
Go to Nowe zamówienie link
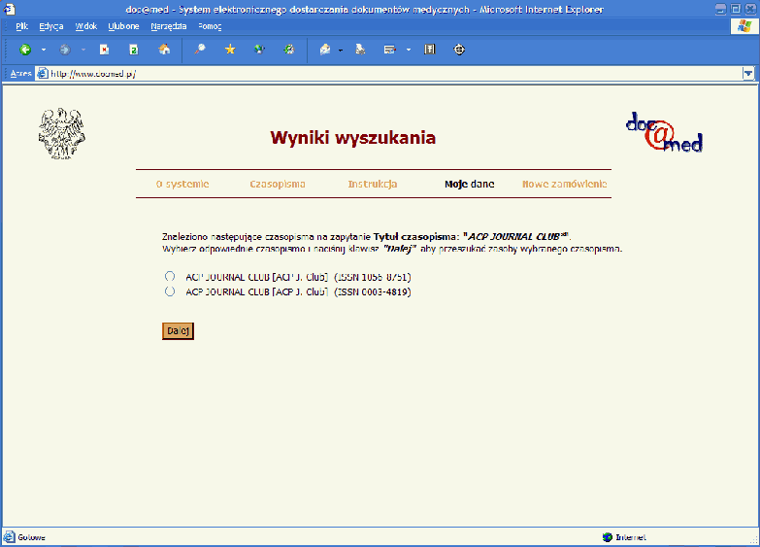click(564, 184)
